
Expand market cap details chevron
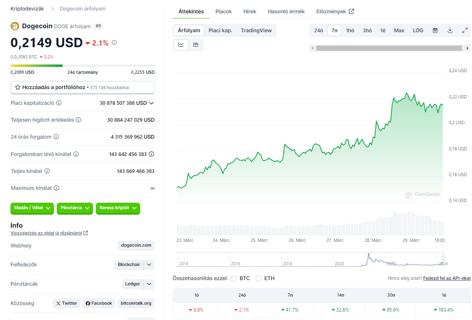[x=151, y=103]
